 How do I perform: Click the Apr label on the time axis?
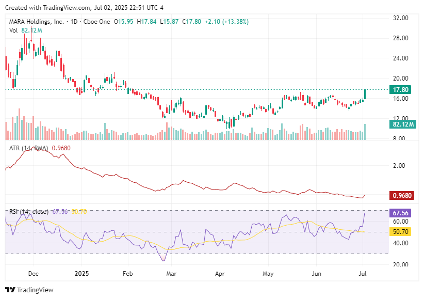pos(220,274)
